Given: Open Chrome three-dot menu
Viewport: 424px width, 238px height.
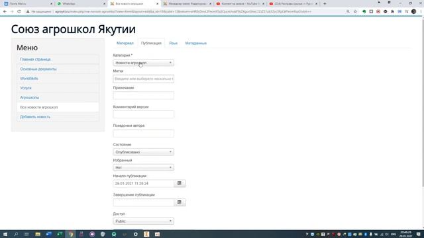Looking at the screenshot, I should tap(421, 12).
